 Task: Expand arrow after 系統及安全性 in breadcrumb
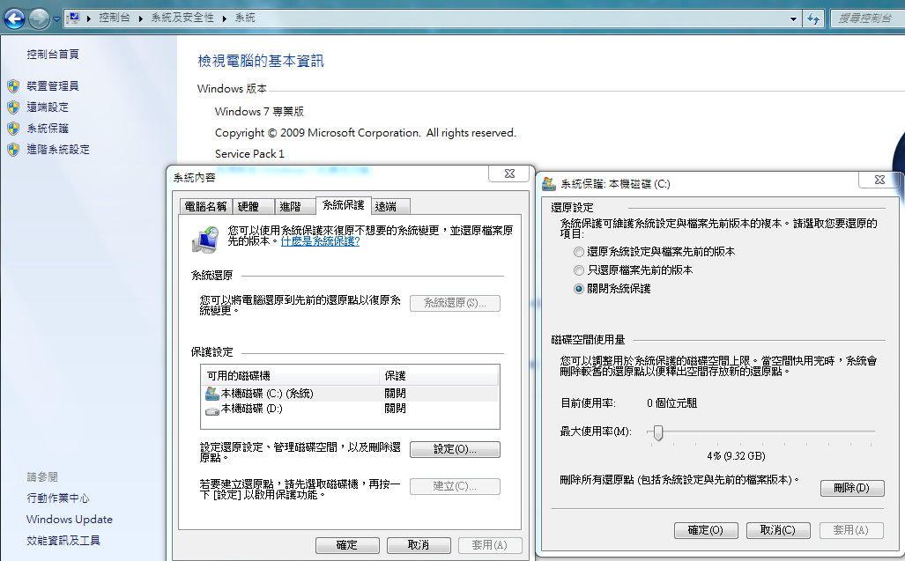(x=225, y=18)
